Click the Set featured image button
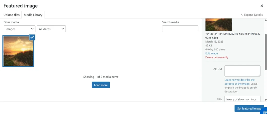Viewport: 267px width, 114px height. [x=249, y=109]
